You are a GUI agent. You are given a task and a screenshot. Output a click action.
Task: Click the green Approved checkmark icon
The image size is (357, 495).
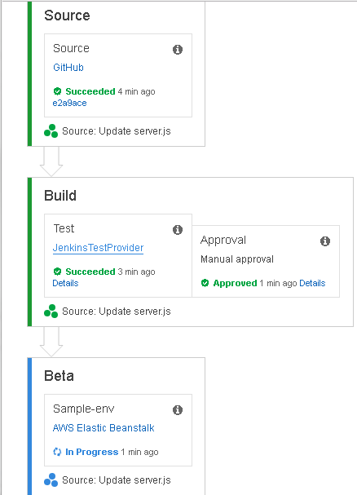[x=205, y=283]
